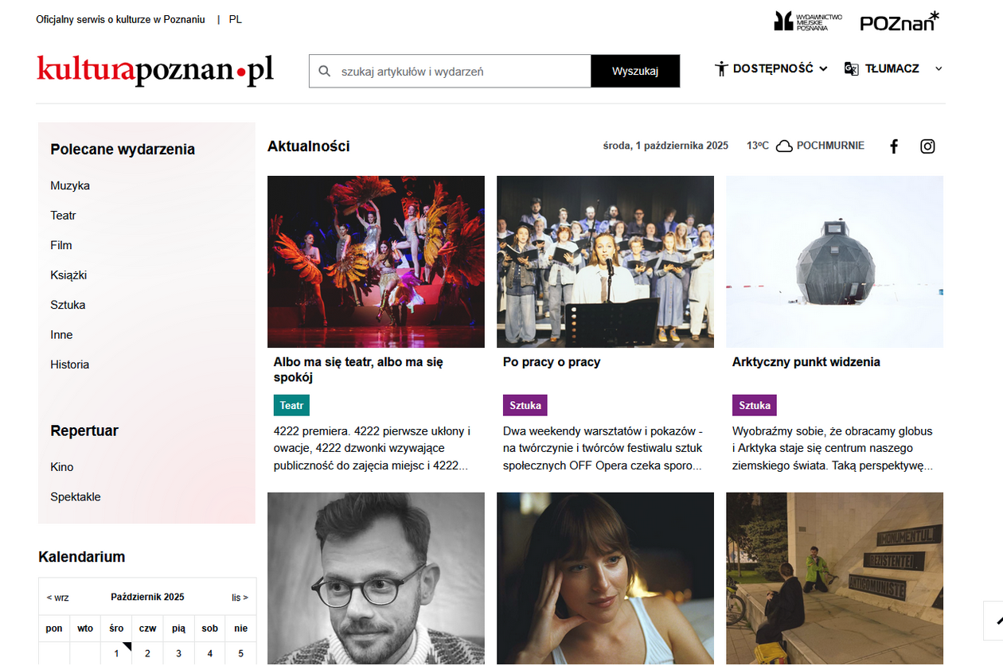Click the translate icon beside Tłumacz
The height and width of the screenshot is (666, 1003).
[851, 68]
